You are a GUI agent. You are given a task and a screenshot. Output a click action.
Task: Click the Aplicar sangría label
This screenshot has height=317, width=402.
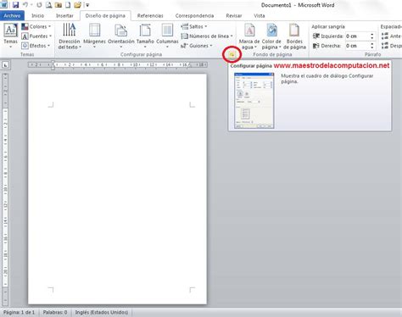point(328,26)
